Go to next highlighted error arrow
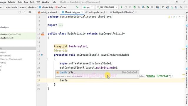 tap(183, 17)
